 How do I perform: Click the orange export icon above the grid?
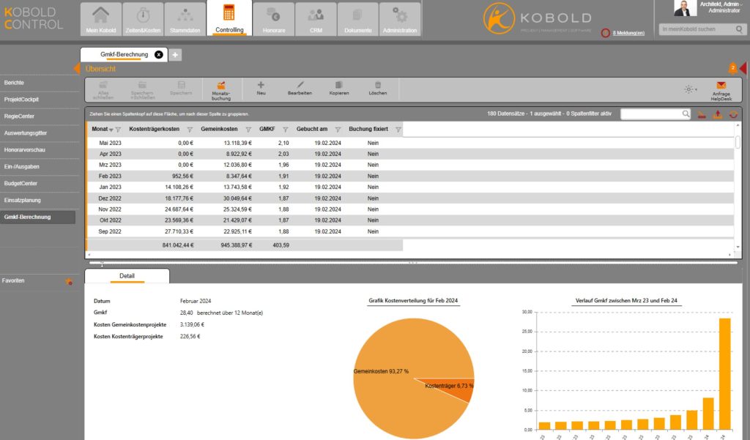pos(718,114)
